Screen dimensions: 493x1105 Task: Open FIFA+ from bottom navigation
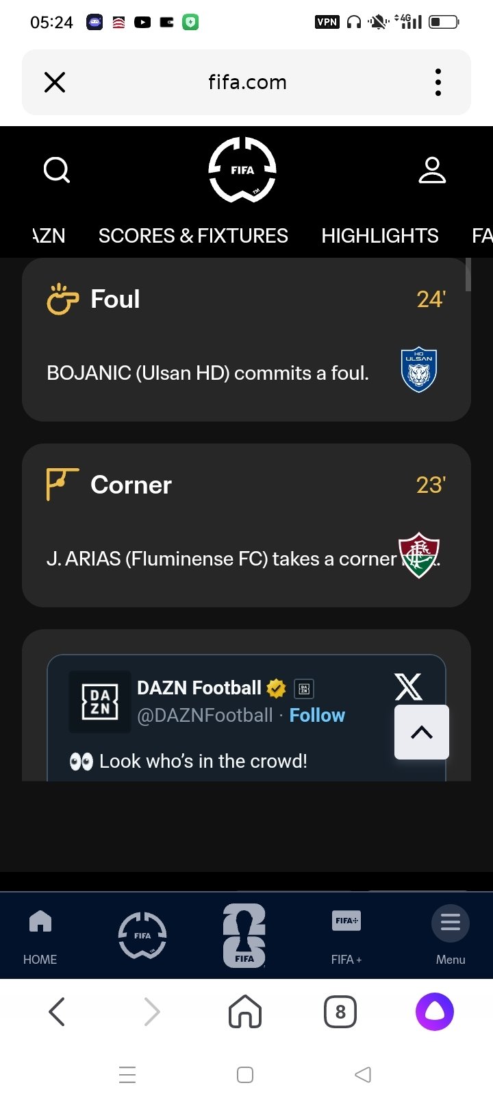pos(346,935)
